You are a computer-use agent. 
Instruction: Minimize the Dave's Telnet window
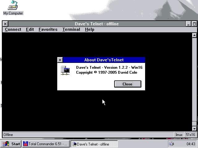click(188, 24)
